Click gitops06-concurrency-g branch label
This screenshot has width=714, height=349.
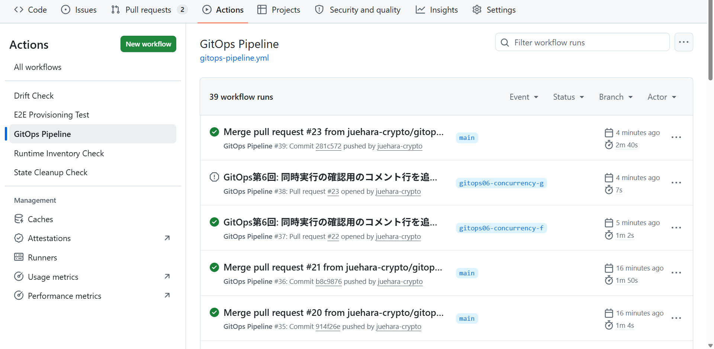pos(501,183)
